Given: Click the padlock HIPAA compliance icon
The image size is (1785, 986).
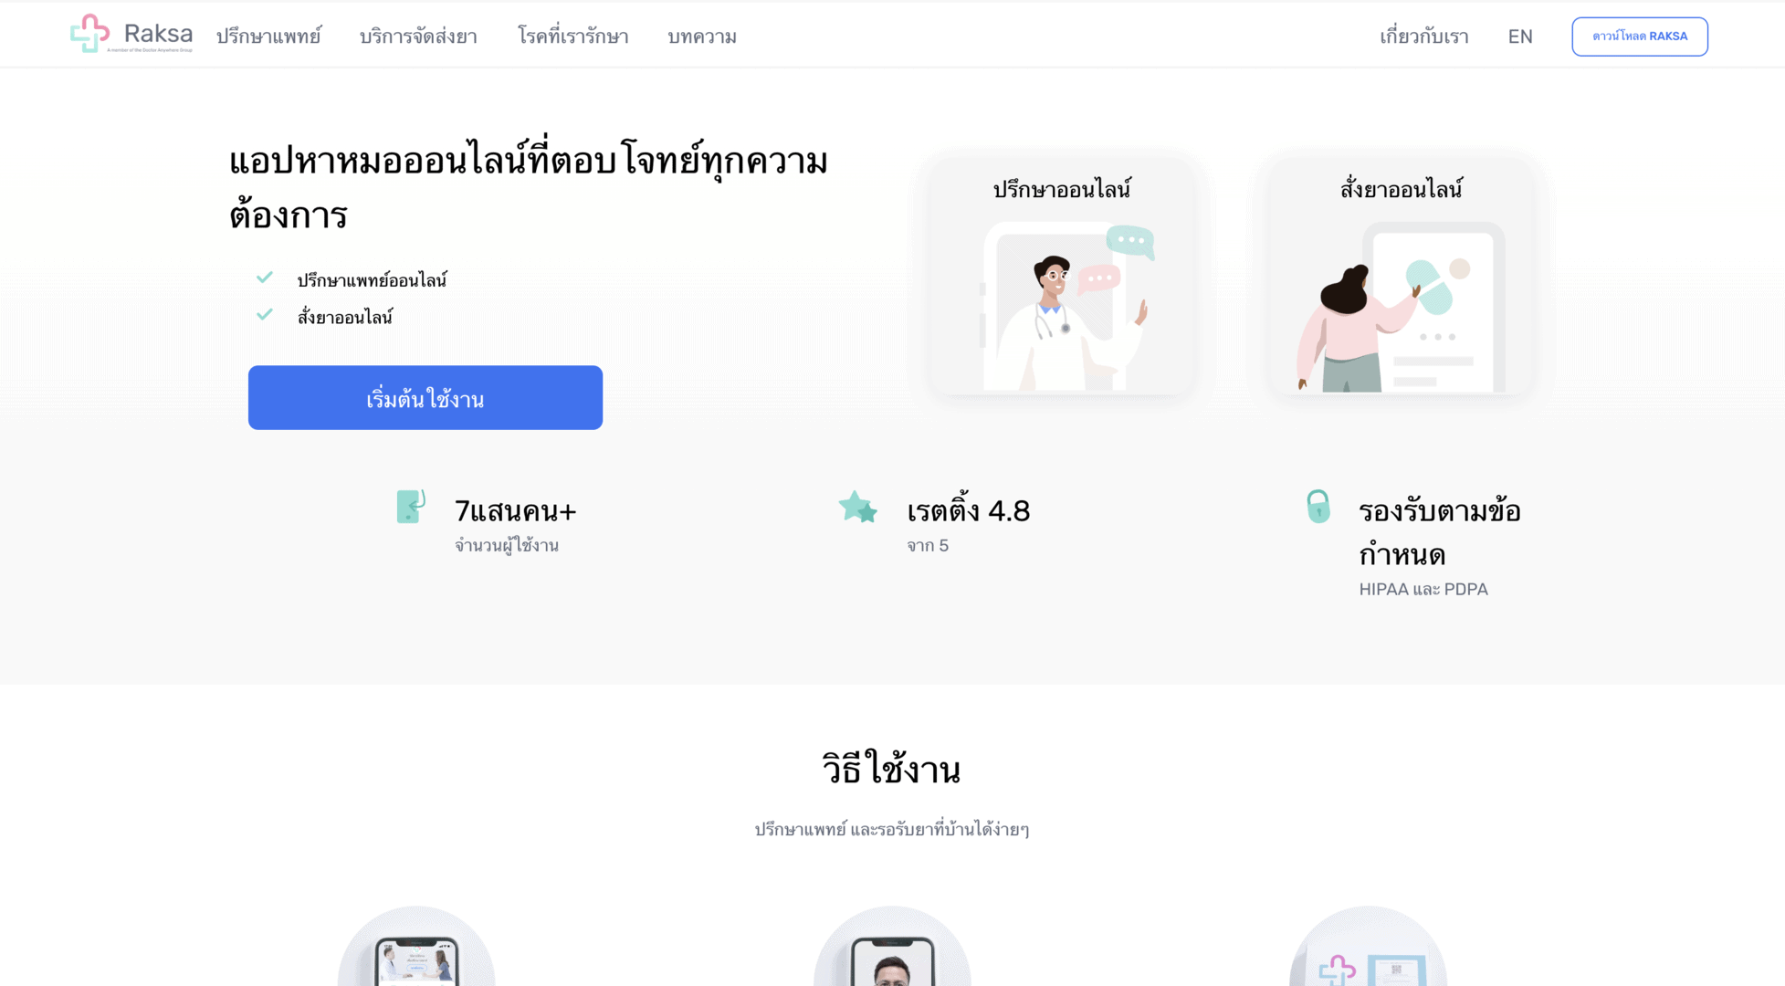Looking at the screenshot, I should (x=1318, y=506).
